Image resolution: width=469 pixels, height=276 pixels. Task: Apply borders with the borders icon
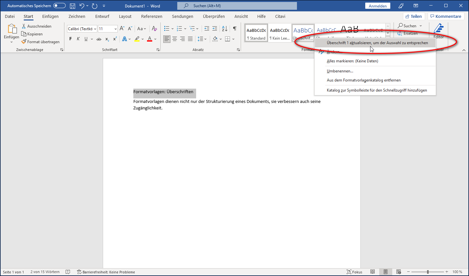(227, 39)
